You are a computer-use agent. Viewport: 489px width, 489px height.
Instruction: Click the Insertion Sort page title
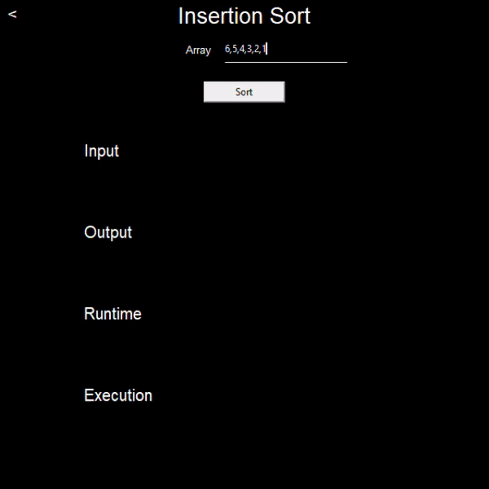tap(244, 15)
